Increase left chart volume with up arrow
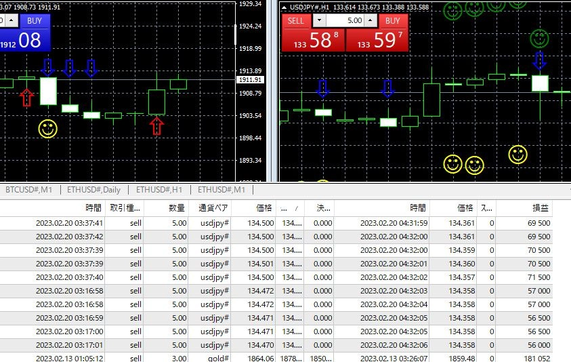This screenshot has height=362, width=571. pos(12,21)
